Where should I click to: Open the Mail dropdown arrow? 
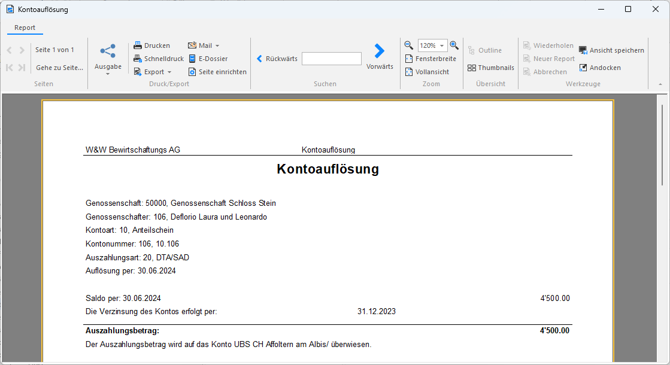pyautogui.click(x=217, y=45)
